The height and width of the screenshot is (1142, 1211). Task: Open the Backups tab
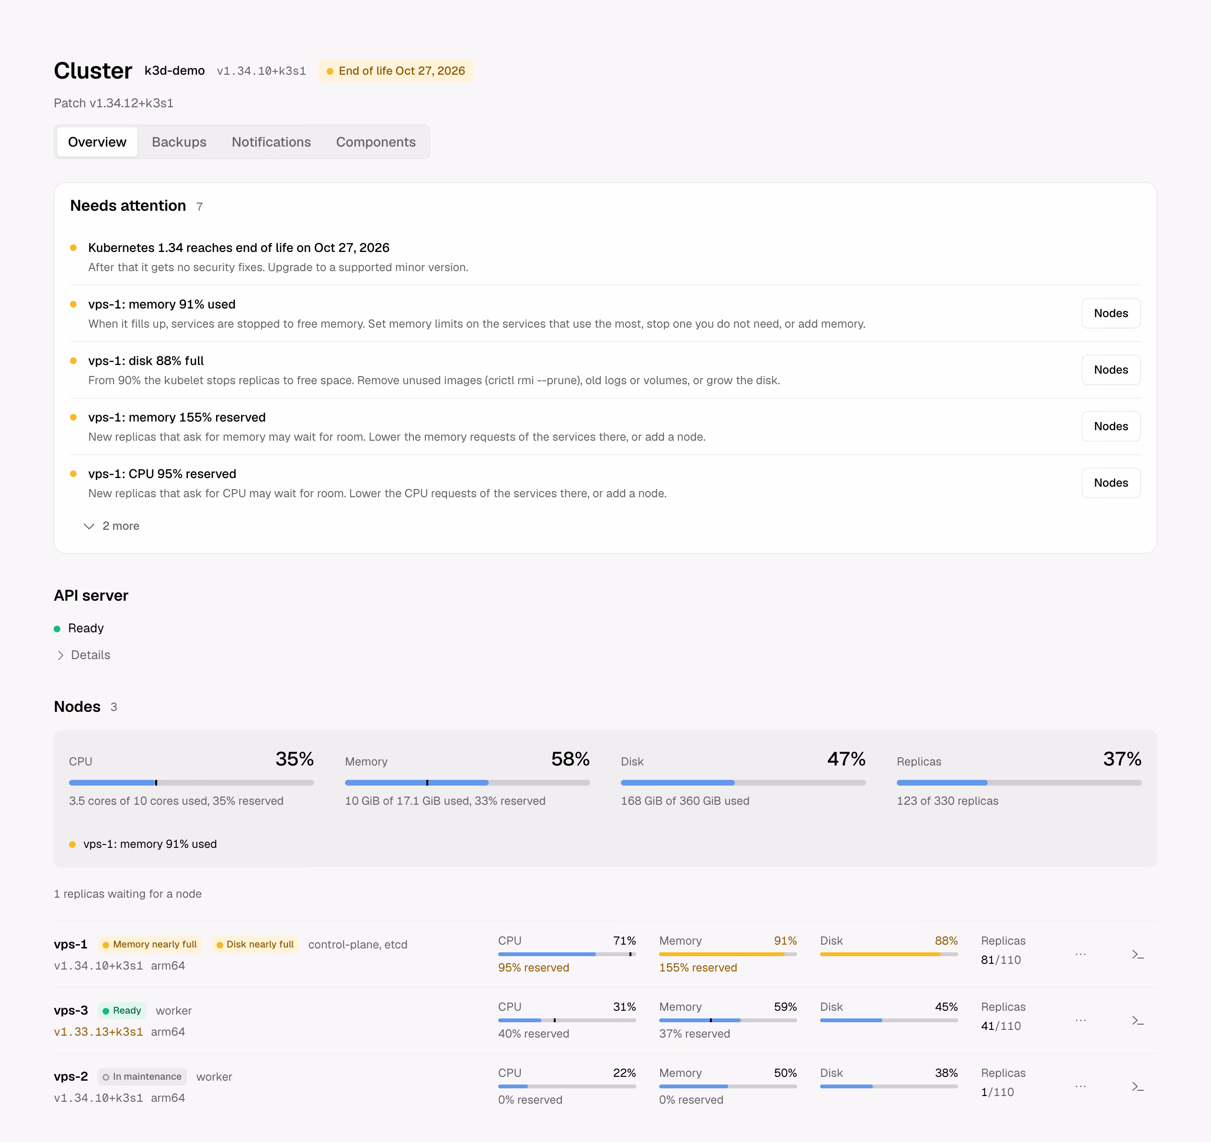tap(179, 142)
